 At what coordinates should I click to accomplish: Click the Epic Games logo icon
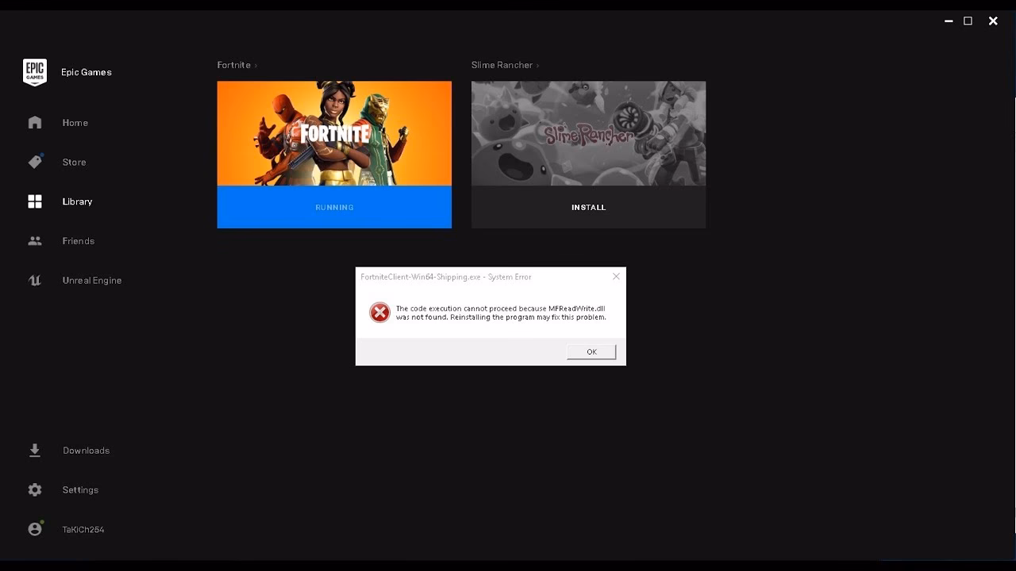35,72
